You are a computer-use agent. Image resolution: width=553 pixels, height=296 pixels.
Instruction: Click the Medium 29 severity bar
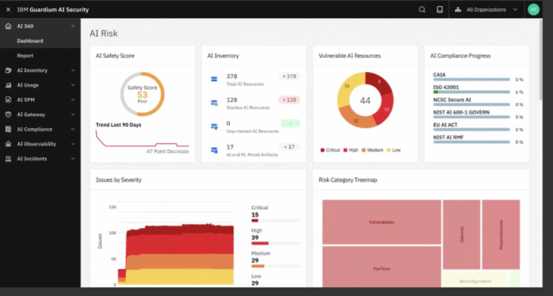pos(275,266)
